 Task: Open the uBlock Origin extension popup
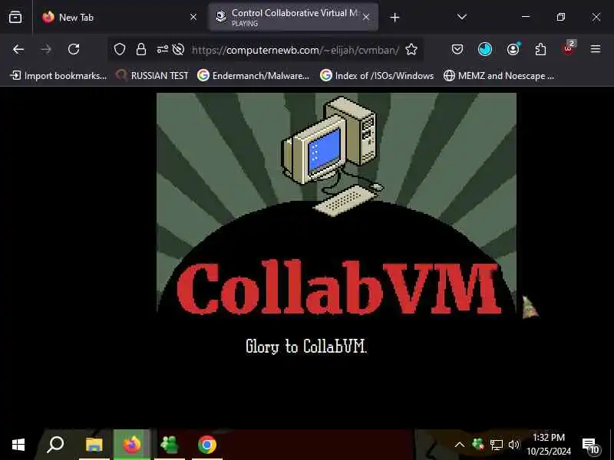coord(569,48)
